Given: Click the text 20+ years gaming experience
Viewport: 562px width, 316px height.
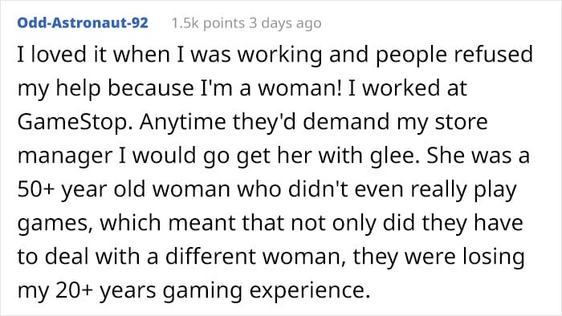Looking at the screenshot, I should coord(213,290).
